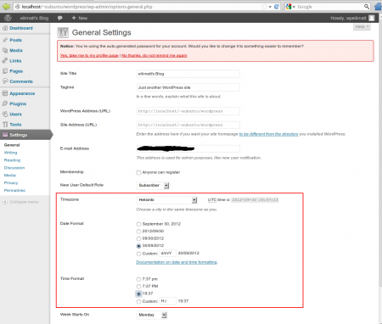Click the Howdy user greeting
Image resolution: width=382 pixels, height=324 pixels.
tap(348, 18)
